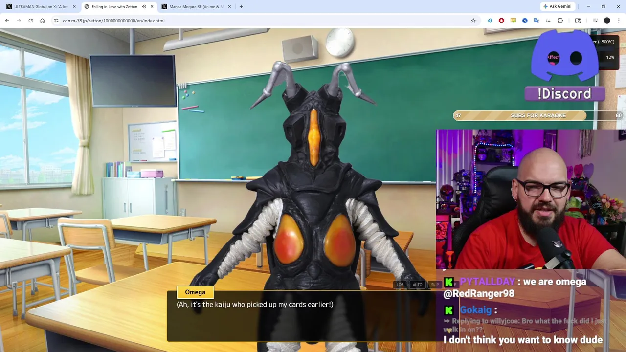This screenshot has width=626, height=352.
Task: Open the tab search side panel icon
Action: point(578,21)
